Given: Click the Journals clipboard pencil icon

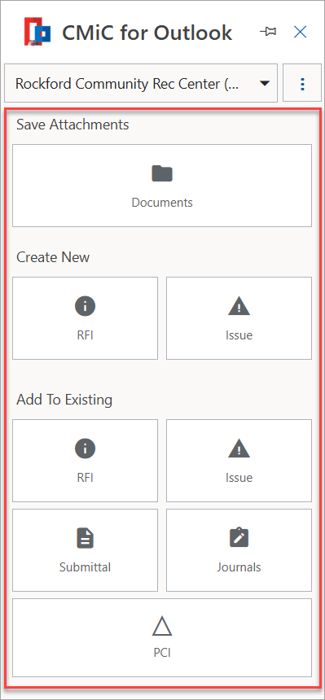Looking at the screenshot, I should [x=239, y=538].
